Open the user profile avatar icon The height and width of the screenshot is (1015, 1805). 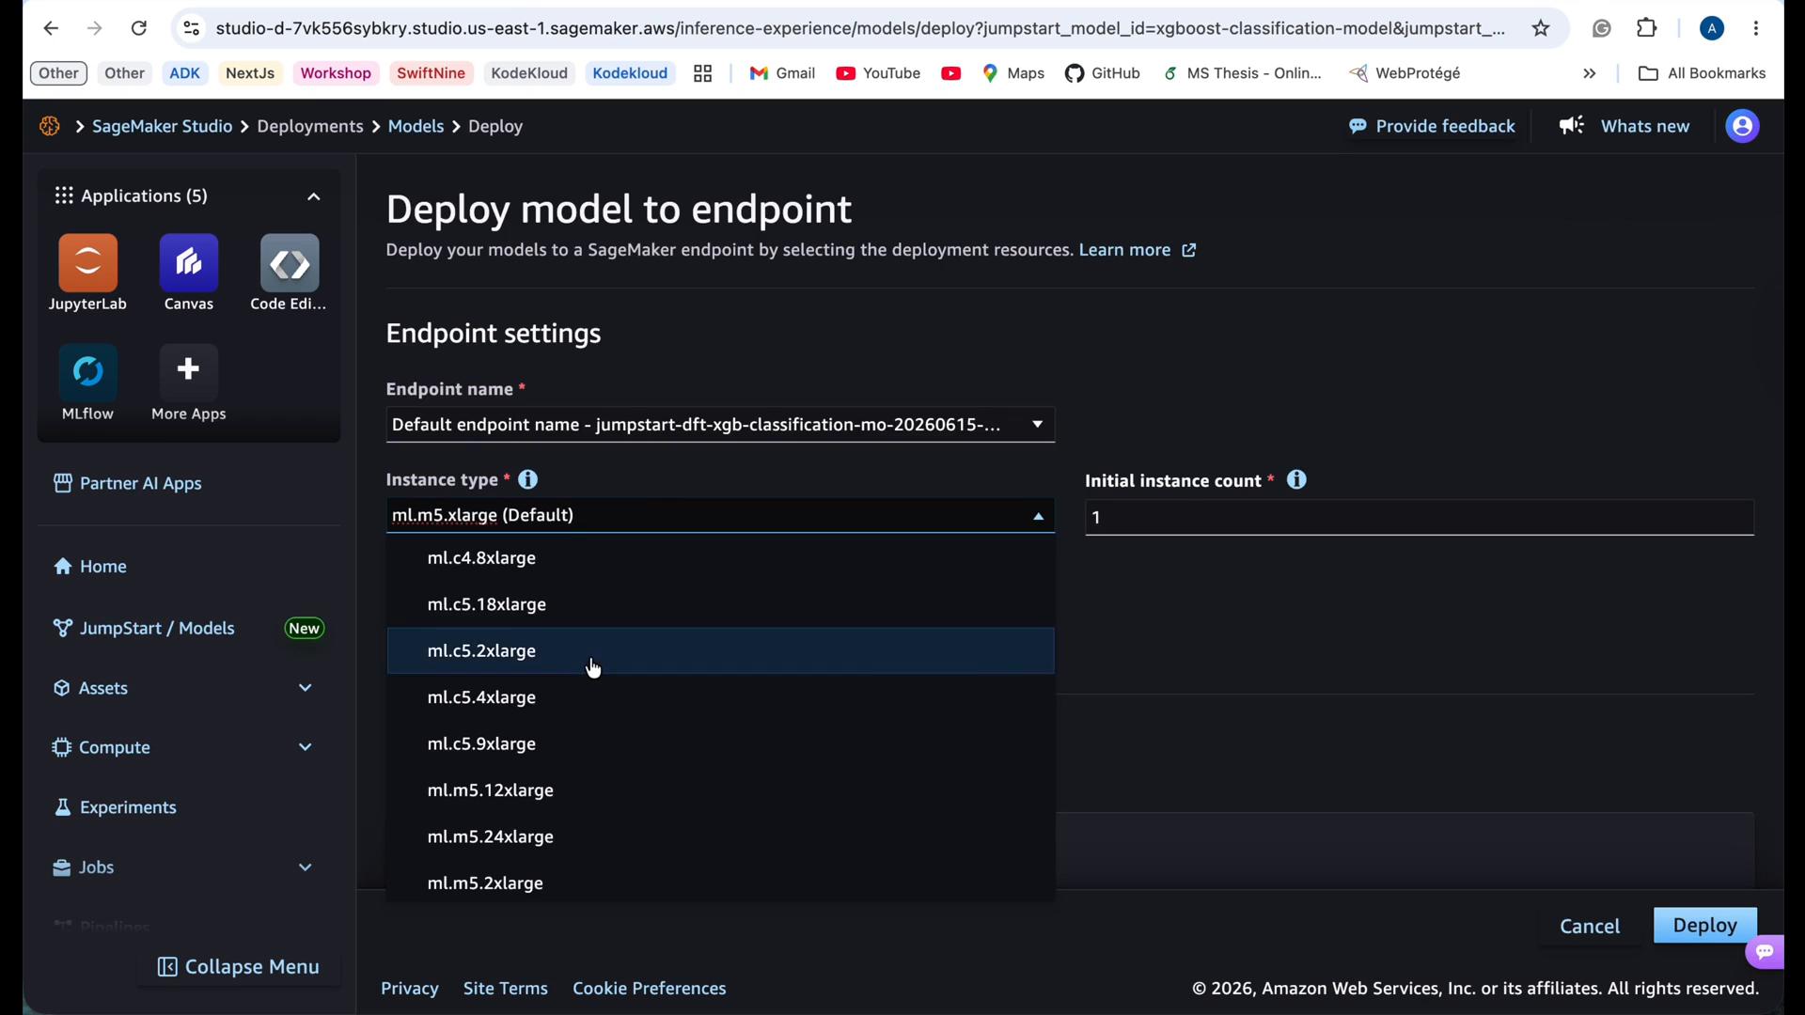point(1742,126)
